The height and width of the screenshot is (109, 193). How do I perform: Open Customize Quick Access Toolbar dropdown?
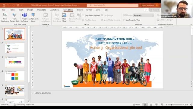click(22, 5)
